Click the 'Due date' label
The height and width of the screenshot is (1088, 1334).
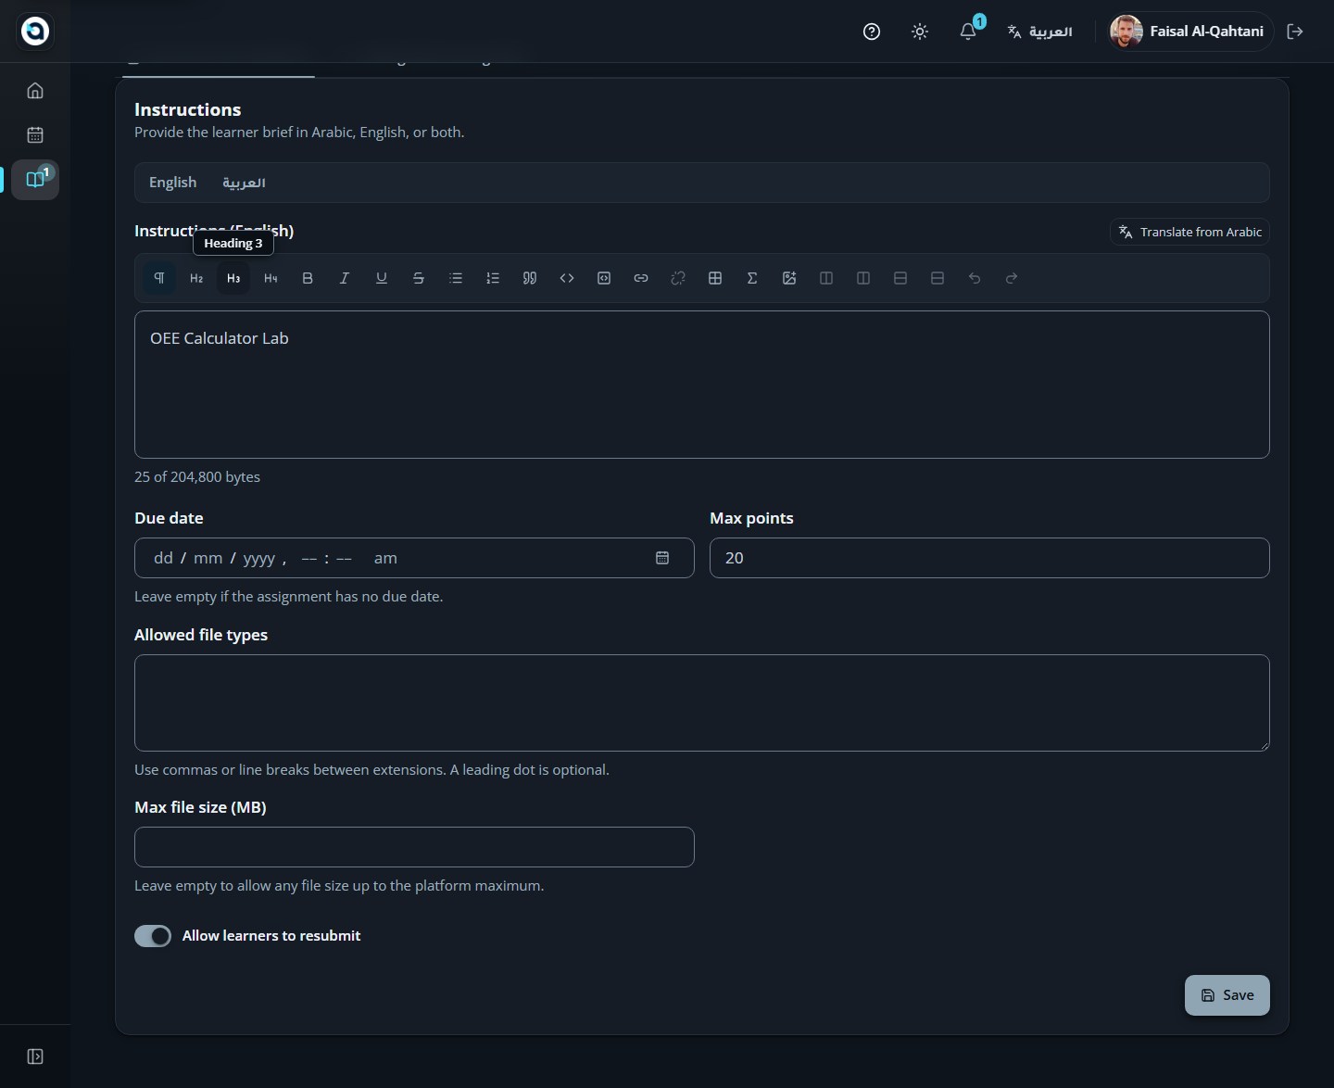(169, 518)
